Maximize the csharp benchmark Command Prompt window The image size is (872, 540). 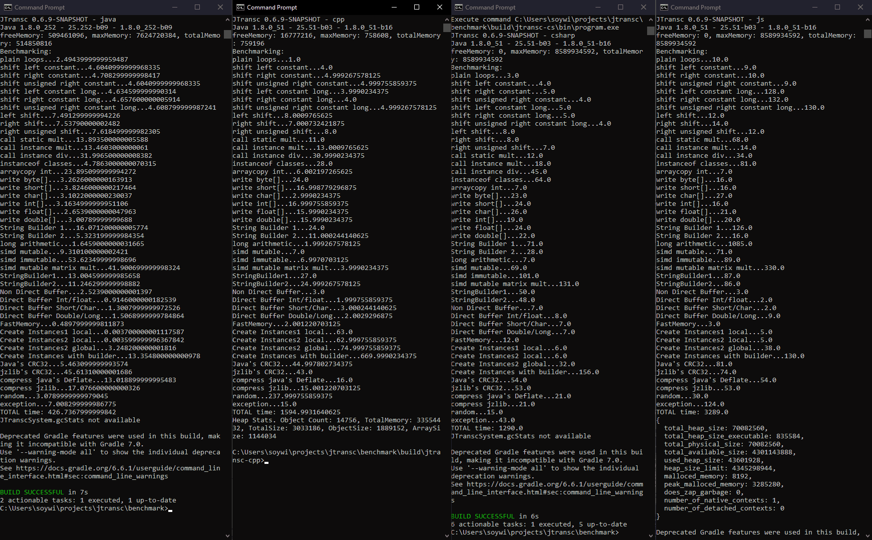tap(621, 8)
